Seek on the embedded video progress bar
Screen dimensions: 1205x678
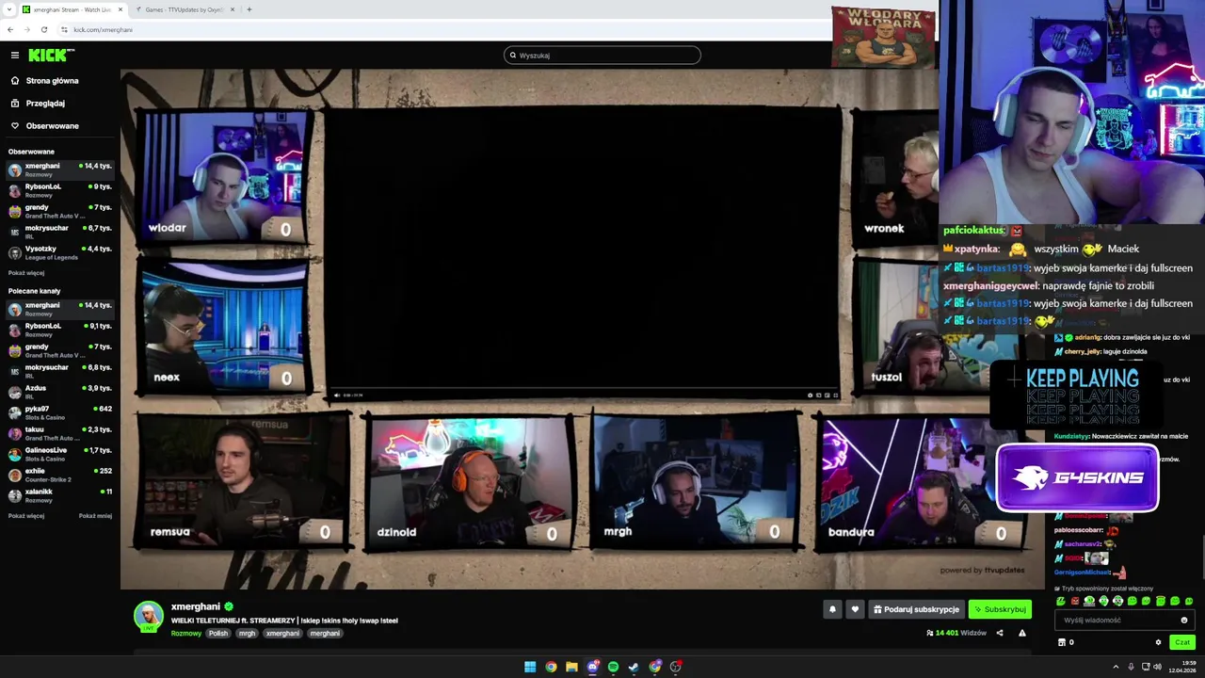[x=584, y=390]
